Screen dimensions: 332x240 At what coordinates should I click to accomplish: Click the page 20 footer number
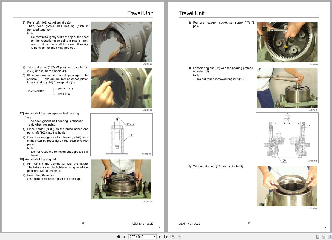[249, 223]
